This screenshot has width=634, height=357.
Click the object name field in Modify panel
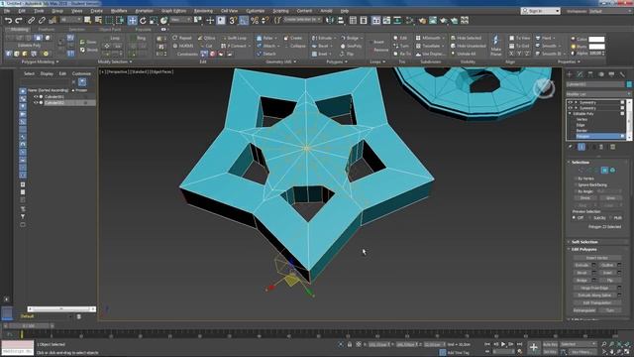[x=594, y=84]
